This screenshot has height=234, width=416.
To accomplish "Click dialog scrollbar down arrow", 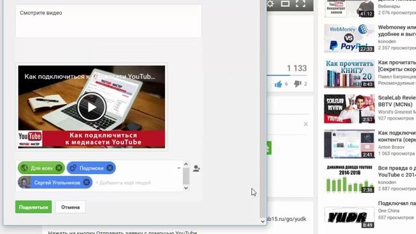I will (x=263, y=221).
